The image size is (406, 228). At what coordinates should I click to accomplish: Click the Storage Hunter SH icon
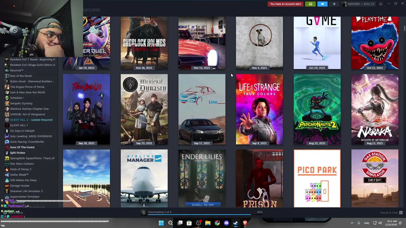[x=7, y=186]
